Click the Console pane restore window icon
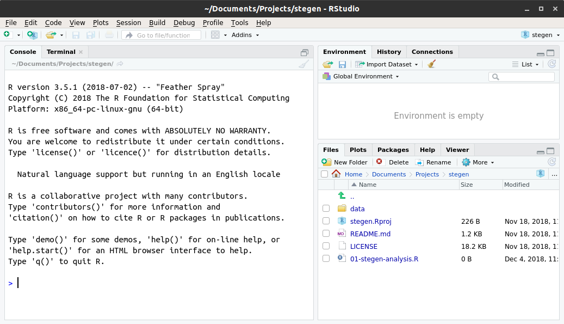Screen dimensions: 564x324 tap(305, 53)
